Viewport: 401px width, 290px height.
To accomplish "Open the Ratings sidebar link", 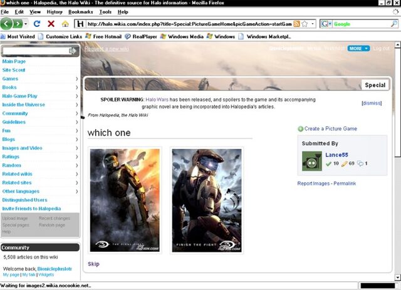I will coord(11,157).
